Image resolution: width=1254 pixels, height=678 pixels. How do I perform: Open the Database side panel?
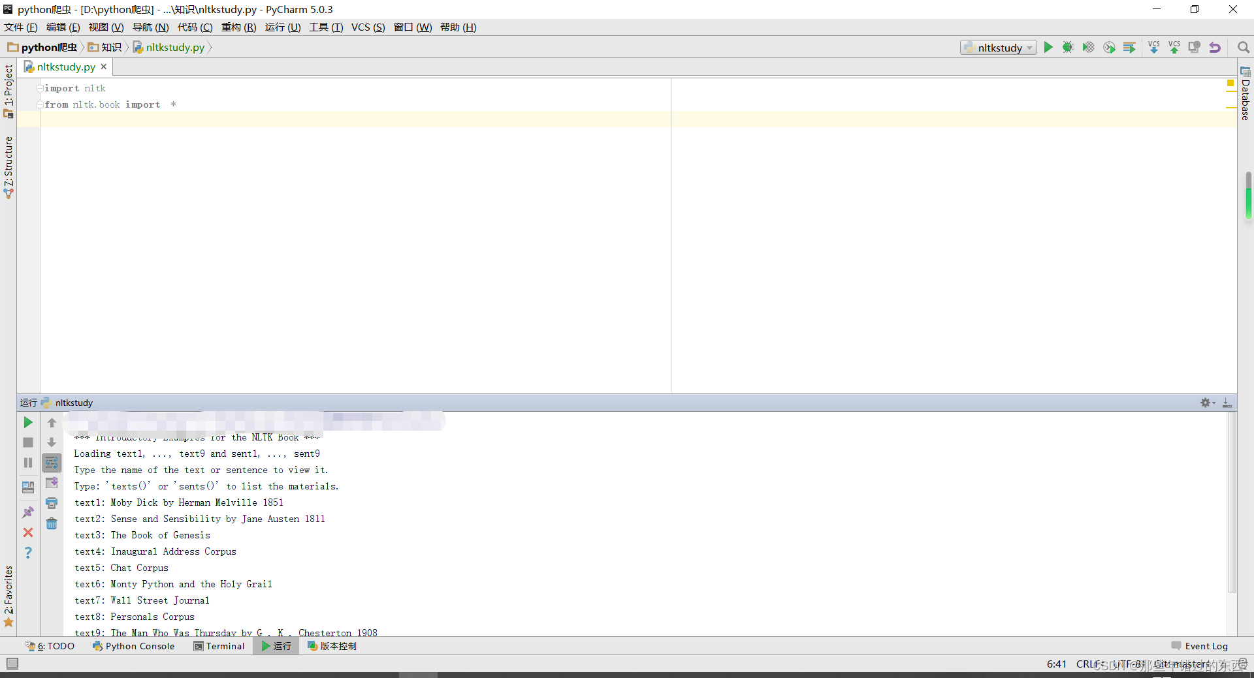point(1246,93)
